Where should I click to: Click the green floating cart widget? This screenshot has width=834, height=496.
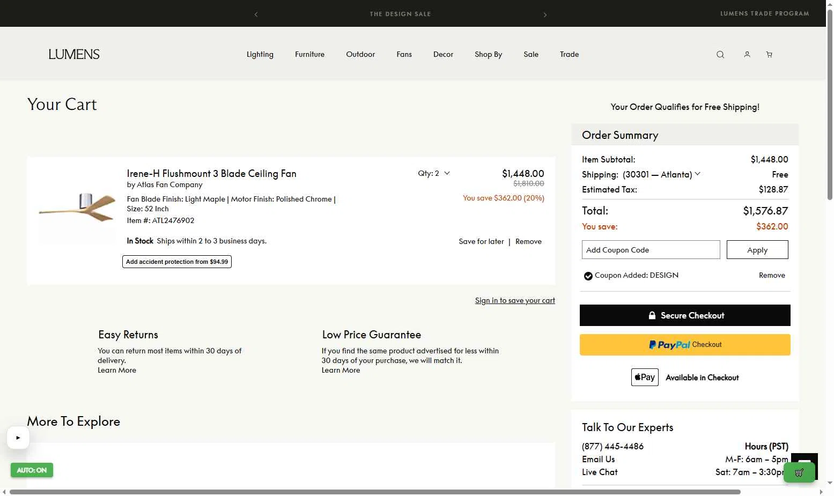799,472
